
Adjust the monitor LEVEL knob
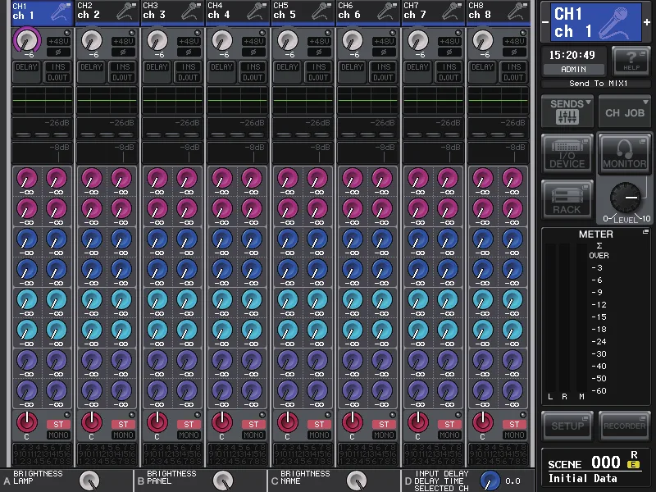pos(626,198)
